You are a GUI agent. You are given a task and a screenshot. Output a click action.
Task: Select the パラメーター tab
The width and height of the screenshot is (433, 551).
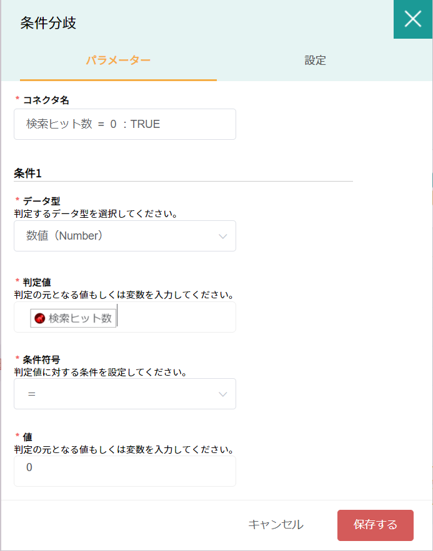click(x=118, y=61)
